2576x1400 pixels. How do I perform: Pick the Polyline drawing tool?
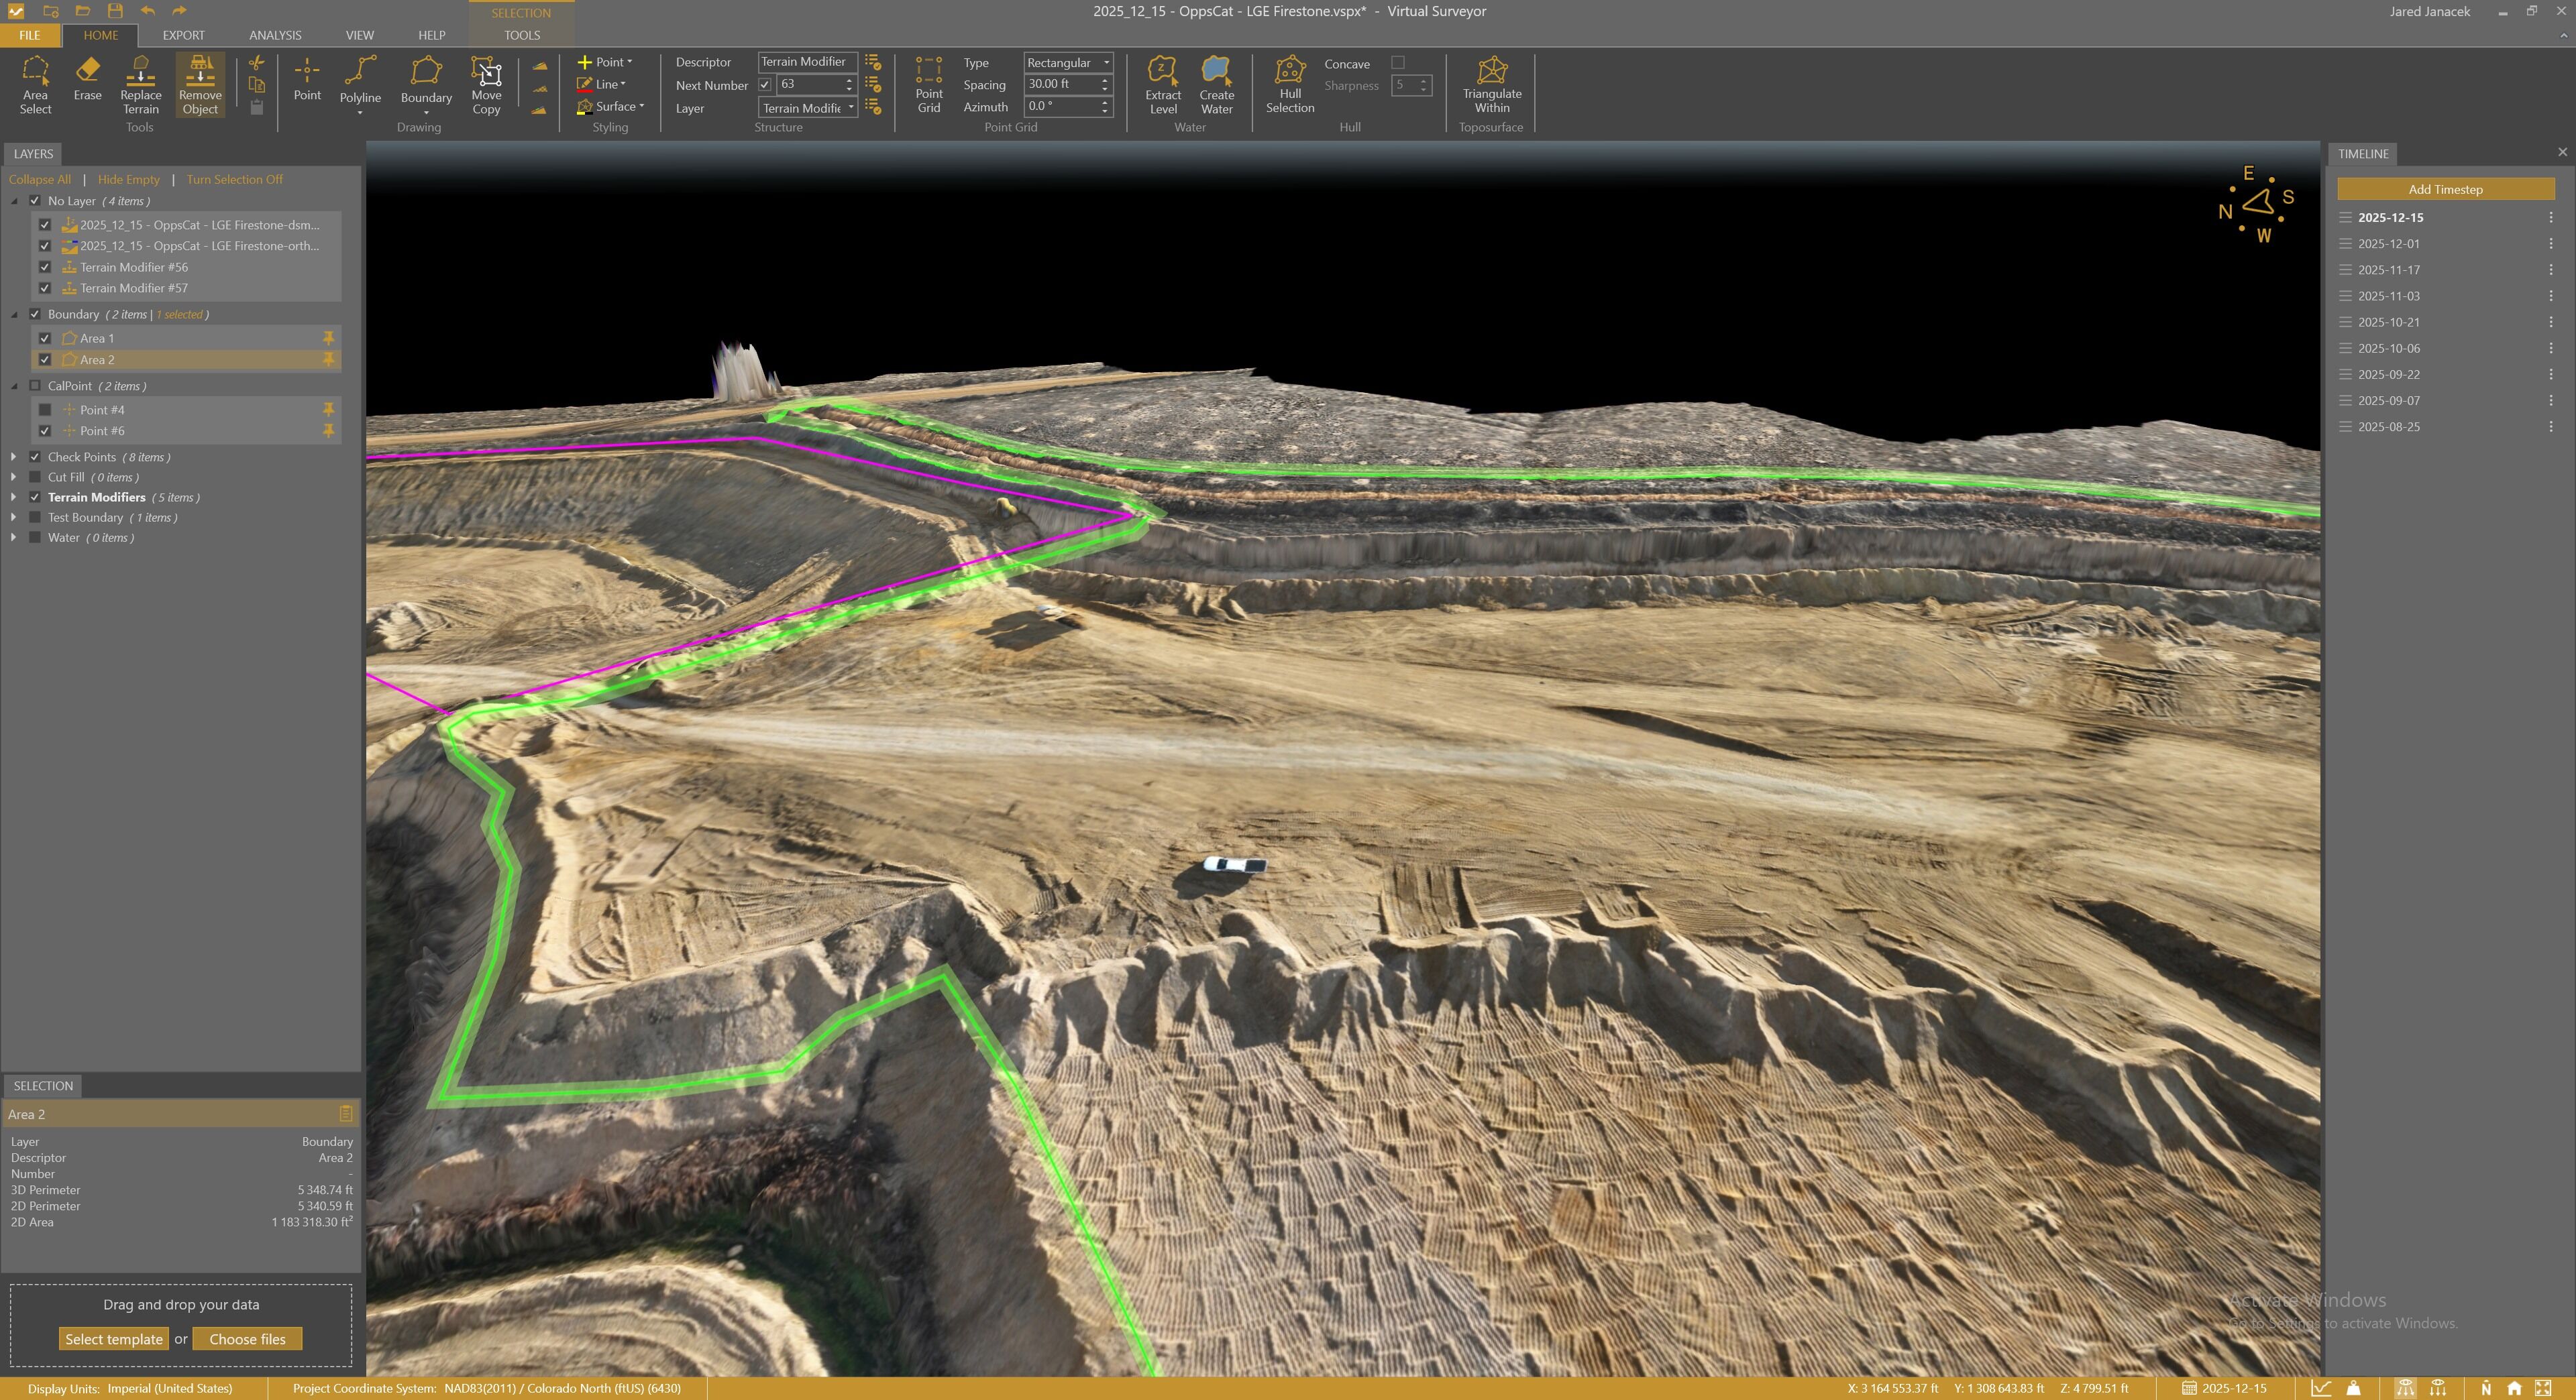coord(360,85)
